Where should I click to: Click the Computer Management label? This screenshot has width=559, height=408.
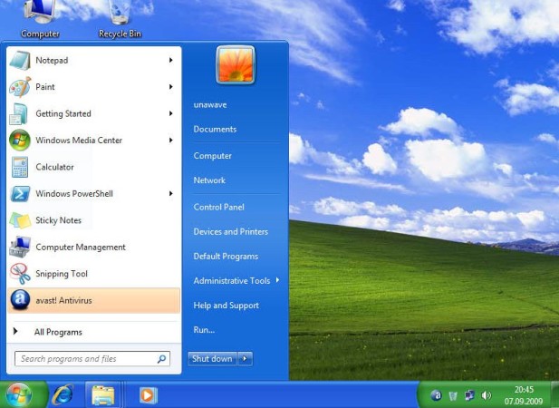tap(81, 248)
